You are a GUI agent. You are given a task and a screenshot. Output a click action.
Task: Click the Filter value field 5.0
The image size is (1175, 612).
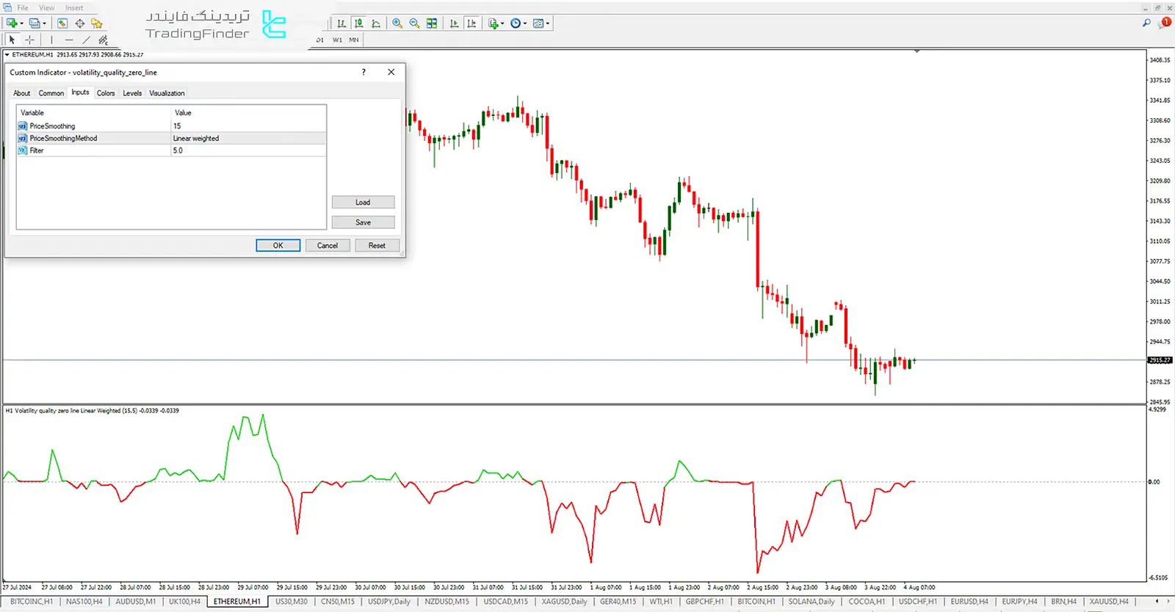(x=248, y=150)
